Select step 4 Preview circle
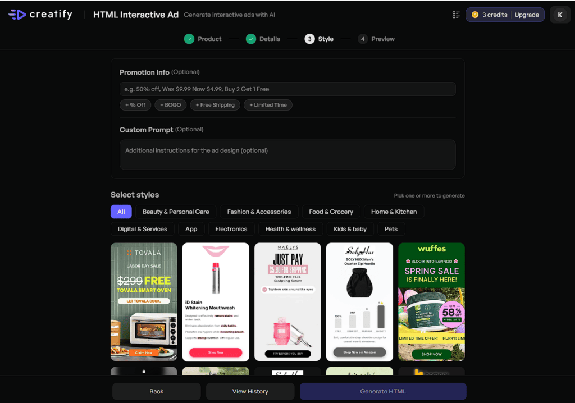This screenshot has width=575, height=403. (x=362, y=39)
